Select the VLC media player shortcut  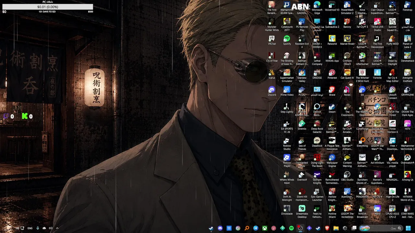coord(392,161)
